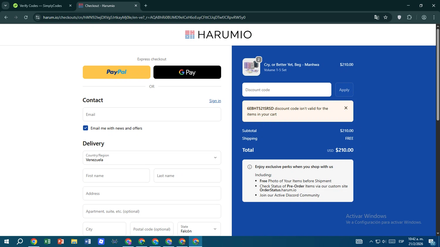
Task: Open the shield extension icon
Action: (x=399, y=17)
